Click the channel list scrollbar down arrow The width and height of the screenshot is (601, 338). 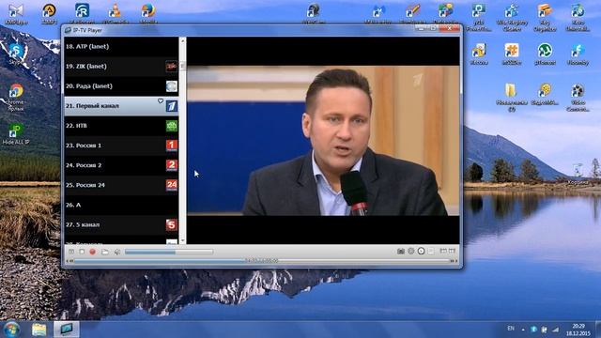[183, 240]
